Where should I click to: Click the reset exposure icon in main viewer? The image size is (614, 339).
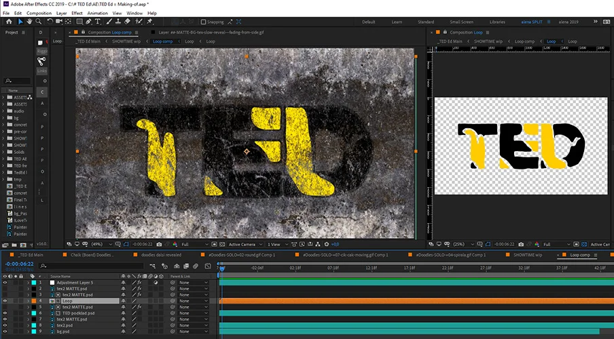click(x=327, y=244)
